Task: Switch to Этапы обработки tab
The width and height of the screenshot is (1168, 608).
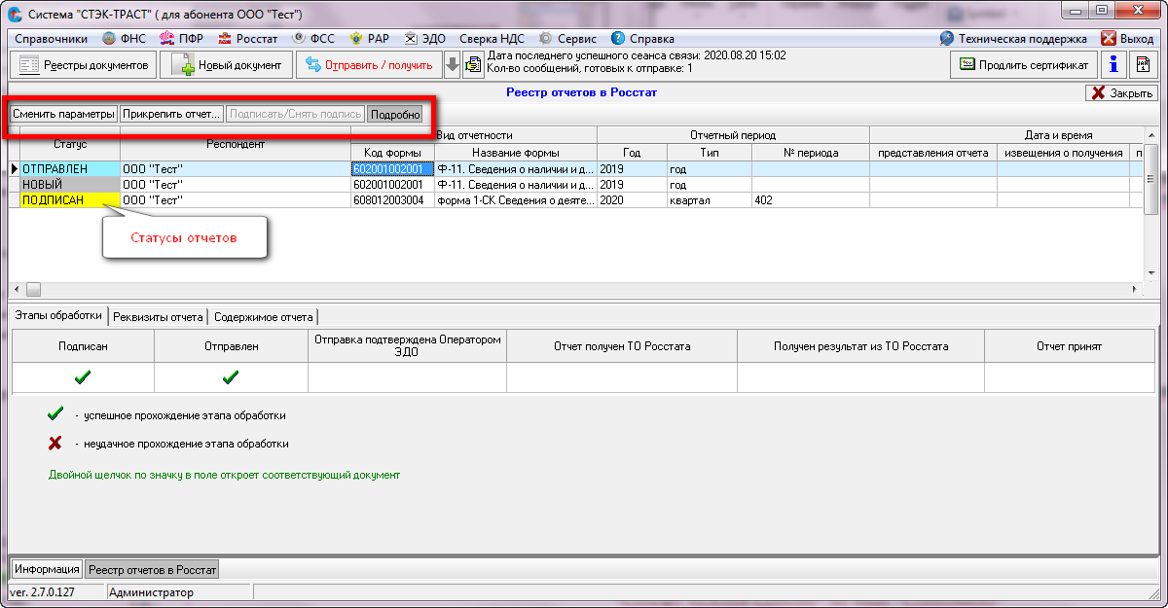Action: click(58, 316)
